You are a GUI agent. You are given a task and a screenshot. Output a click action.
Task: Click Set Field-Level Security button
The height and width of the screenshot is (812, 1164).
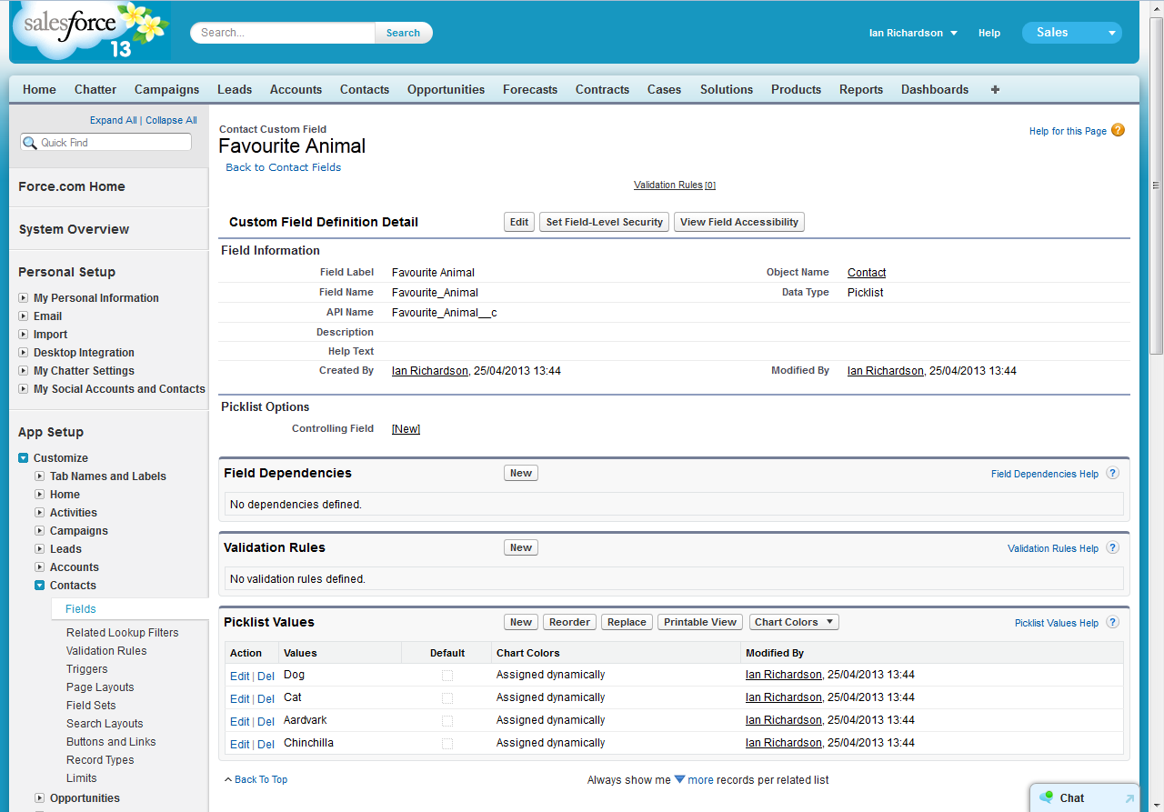tap(604, 222)
